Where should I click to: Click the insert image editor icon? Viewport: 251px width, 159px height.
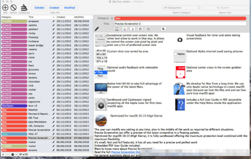click(117, 29)
